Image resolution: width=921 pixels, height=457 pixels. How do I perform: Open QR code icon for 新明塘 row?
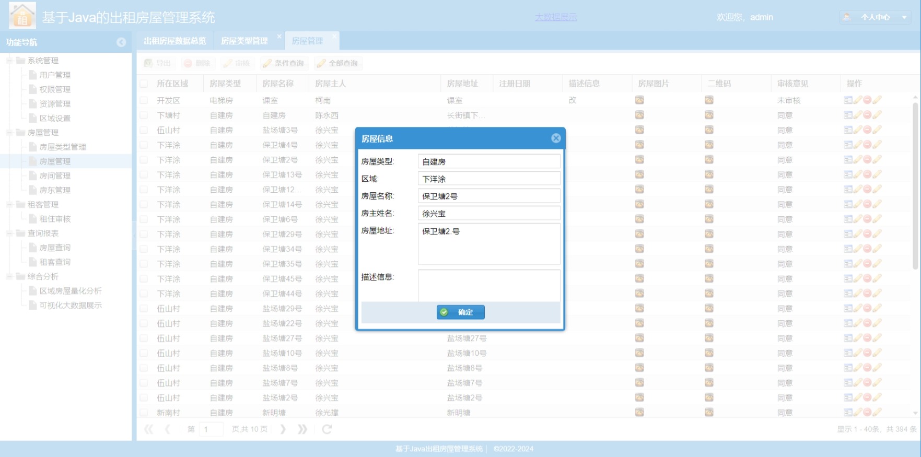point(709,413)
